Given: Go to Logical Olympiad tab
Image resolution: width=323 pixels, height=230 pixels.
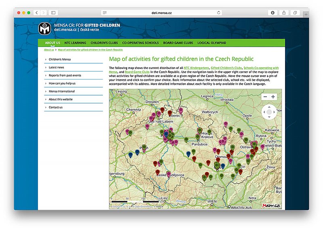Looking at the screenshot, I should point(212,43).
